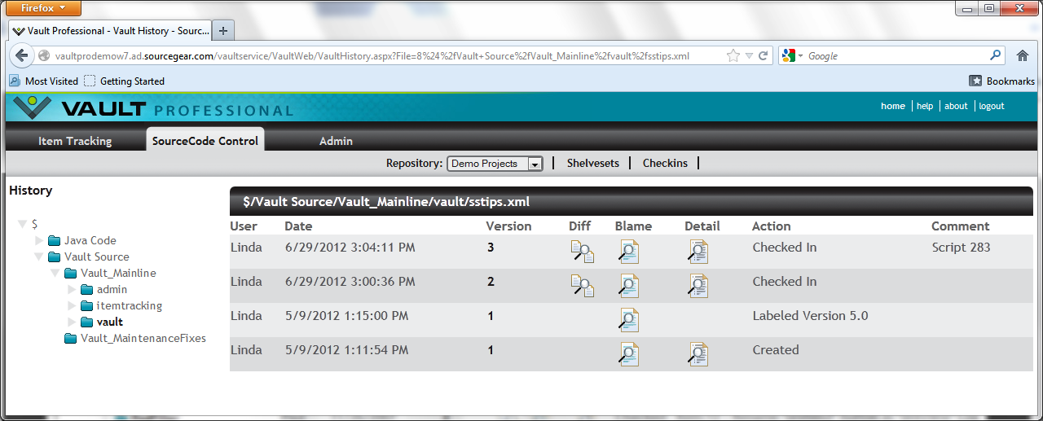Open Blame for Labeled Version 5.0 row

(x=627, y=320)
